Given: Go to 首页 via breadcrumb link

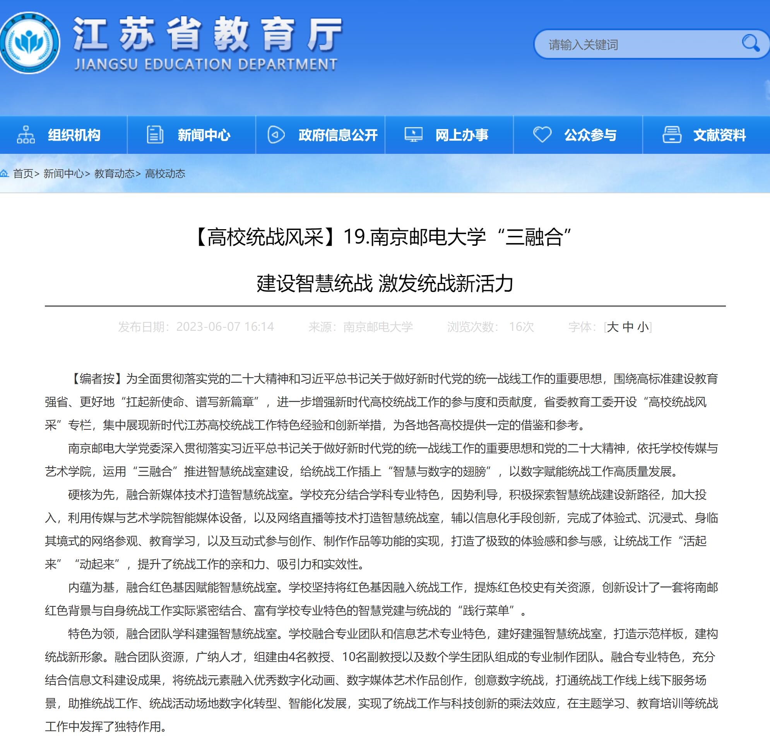Looking at the screenshot, I should [23, 174].
